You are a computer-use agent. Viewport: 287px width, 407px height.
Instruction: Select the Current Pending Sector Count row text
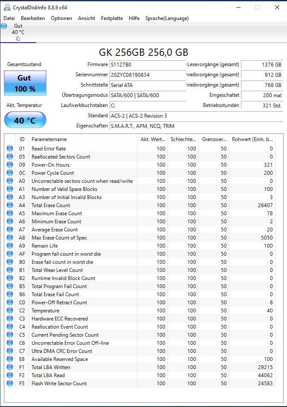tap(65, 335)
